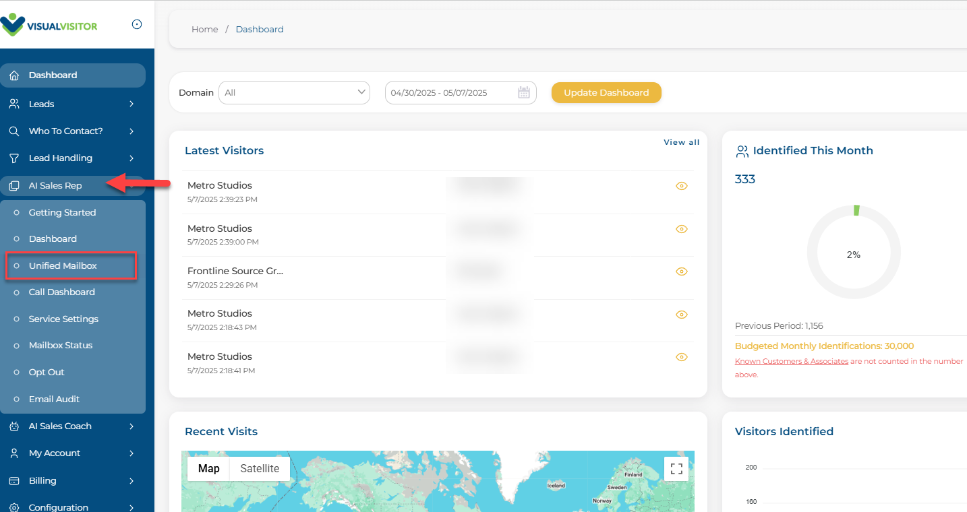The image size is (967, 512).
Task: Expand the Lead Handling chevron
Action: 131,158
